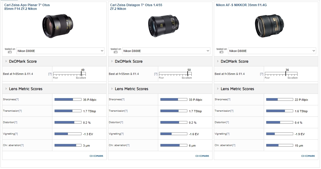Viewport: 321px width, 169px height.
Task: Click the [?] beside 'Best at f=85mm & f/1.4'
Action: click(50, 74)
